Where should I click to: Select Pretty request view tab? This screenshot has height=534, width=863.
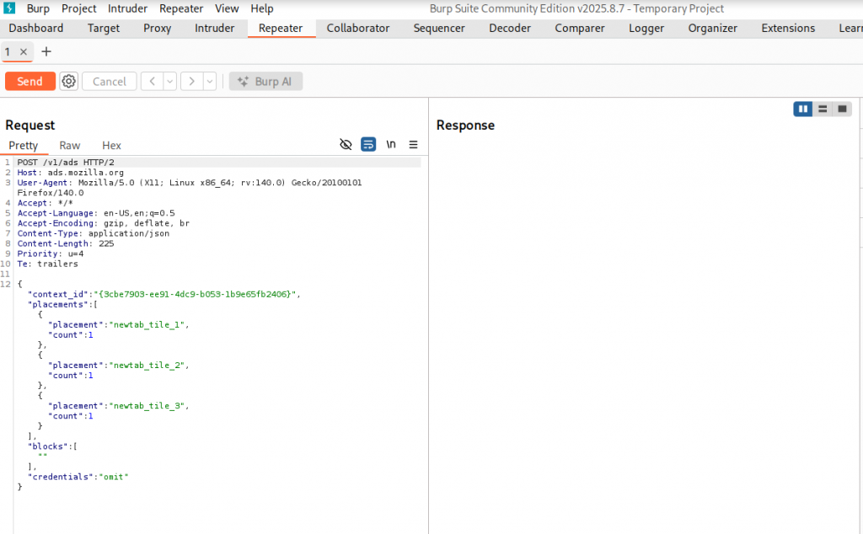point(23,145)
